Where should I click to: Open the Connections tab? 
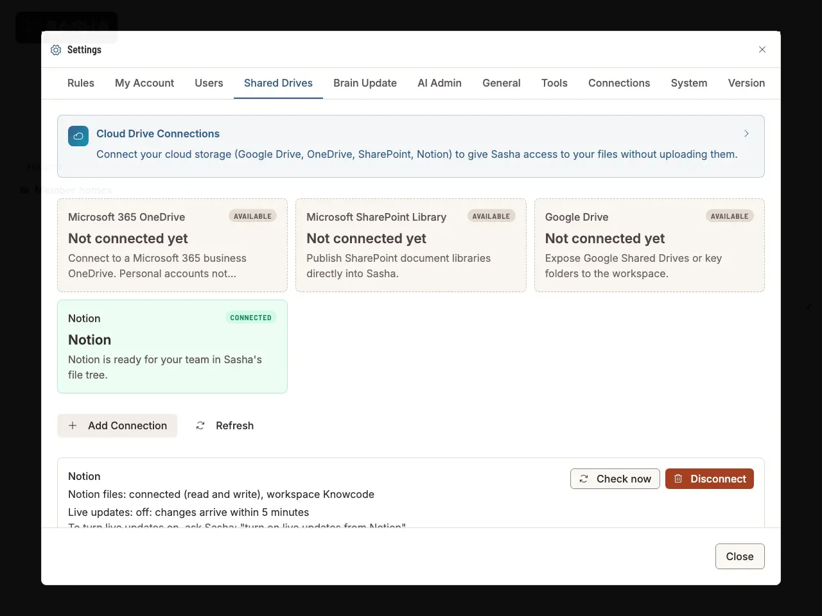(x=619, y=83)
